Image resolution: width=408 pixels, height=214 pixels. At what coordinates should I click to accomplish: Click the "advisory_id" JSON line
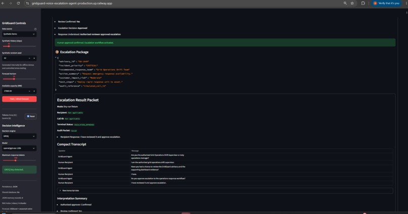coord(73,62)
